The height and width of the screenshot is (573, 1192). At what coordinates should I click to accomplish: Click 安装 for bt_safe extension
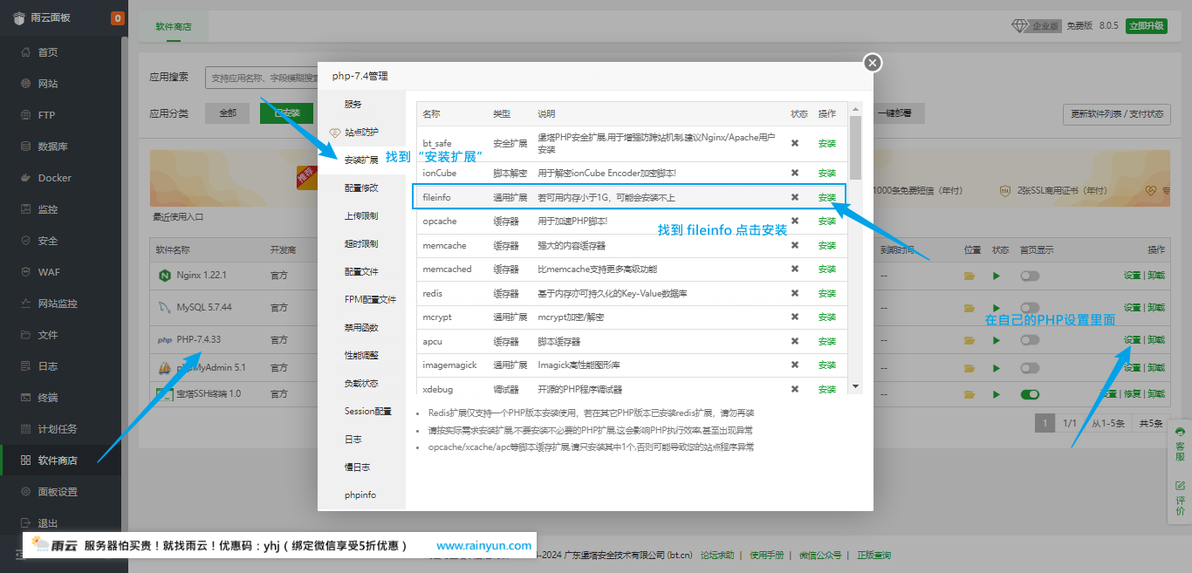coord(827,144)
